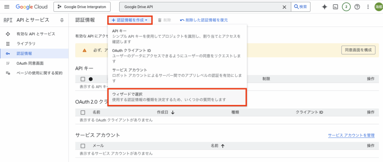
Task: Open the hamburger navigation menu
Action: click(7, 7)
